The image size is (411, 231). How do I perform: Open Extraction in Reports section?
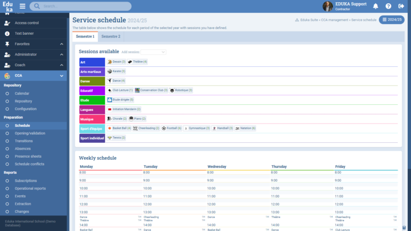point(23,204)
